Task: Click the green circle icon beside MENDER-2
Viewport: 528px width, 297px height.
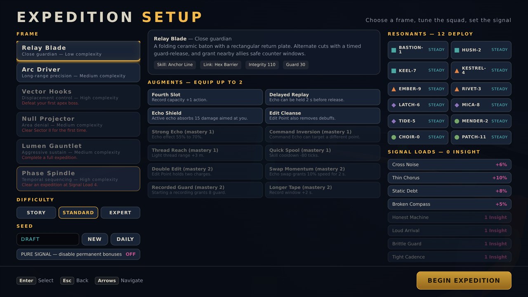Action: [x=457, y=121]
